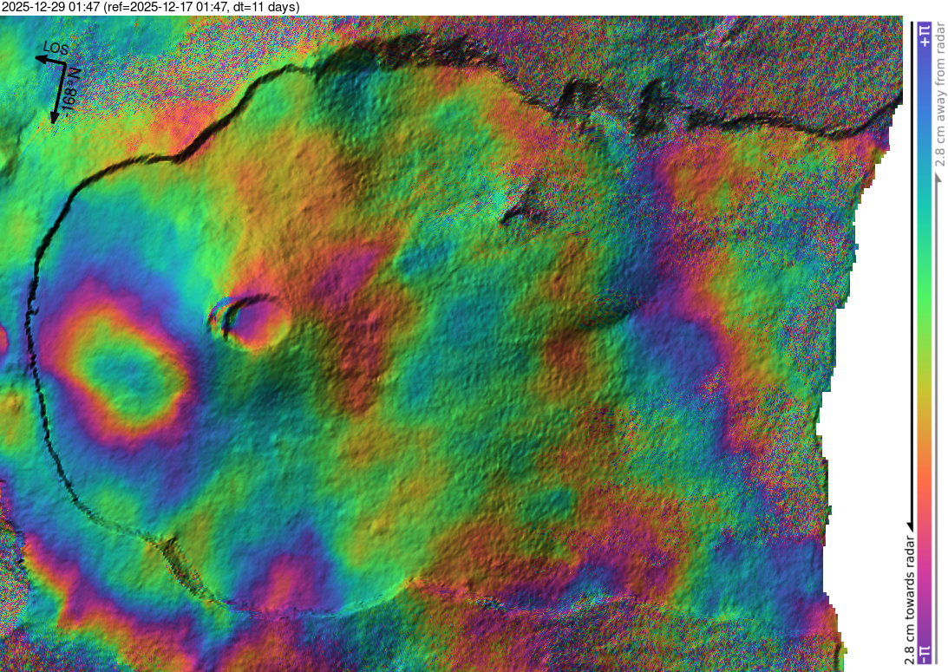
Task: Click the +π label atop the colorbar
Action: 925,35
